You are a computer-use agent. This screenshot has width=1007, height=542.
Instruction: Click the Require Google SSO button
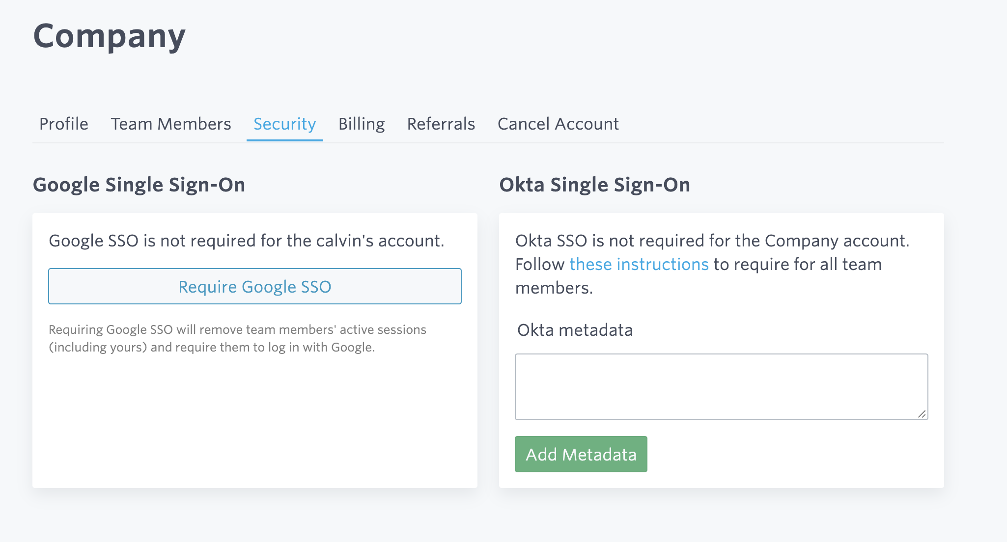(254, 286)
